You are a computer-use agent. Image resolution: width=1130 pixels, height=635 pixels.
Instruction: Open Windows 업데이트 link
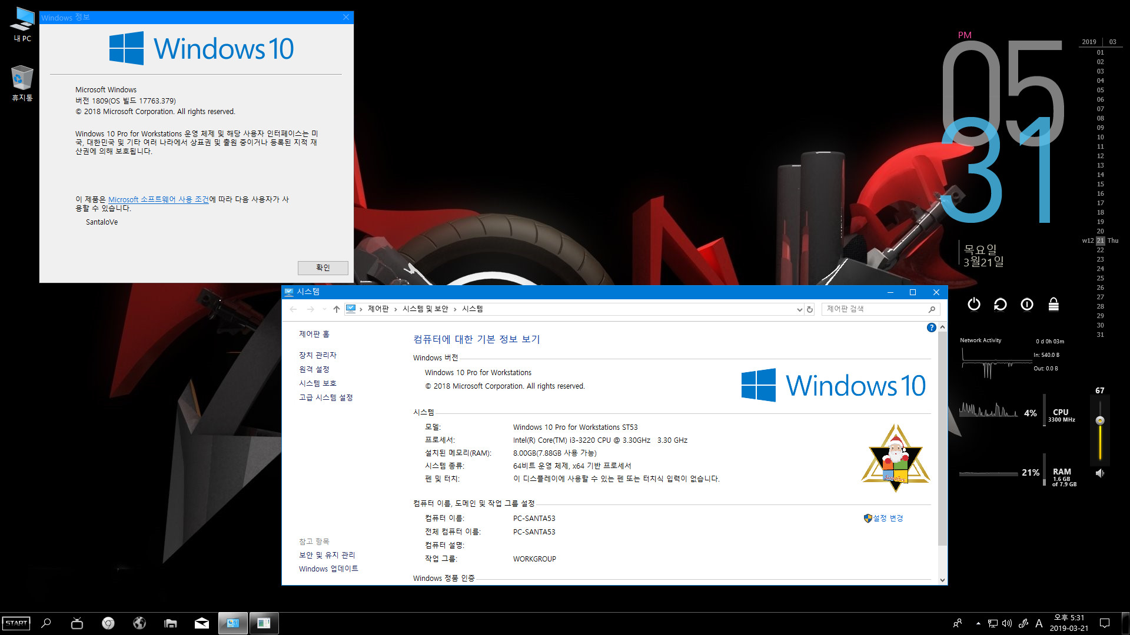click(328, 569)
